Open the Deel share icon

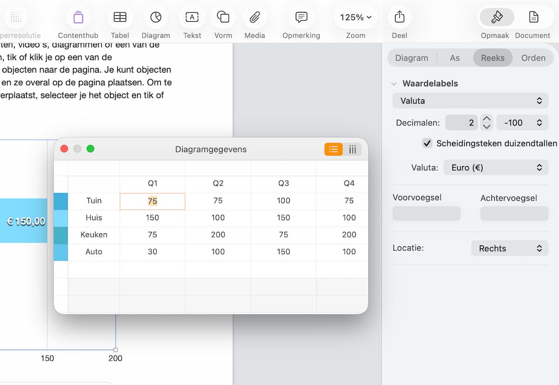[399, 18]
